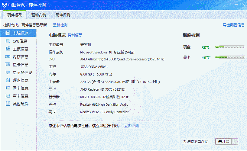247x151 pixels.
Task: Click the 40℃ graphics card temperature
Action: (x=206, y=58)
